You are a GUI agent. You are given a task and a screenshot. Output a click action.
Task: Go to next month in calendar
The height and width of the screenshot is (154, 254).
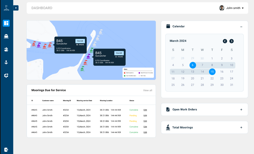pos(231,41)
